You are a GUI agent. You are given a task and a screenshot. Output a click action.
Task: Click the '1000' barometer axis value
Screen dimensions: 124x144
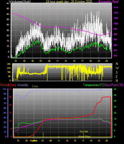(x=116, y=24)
